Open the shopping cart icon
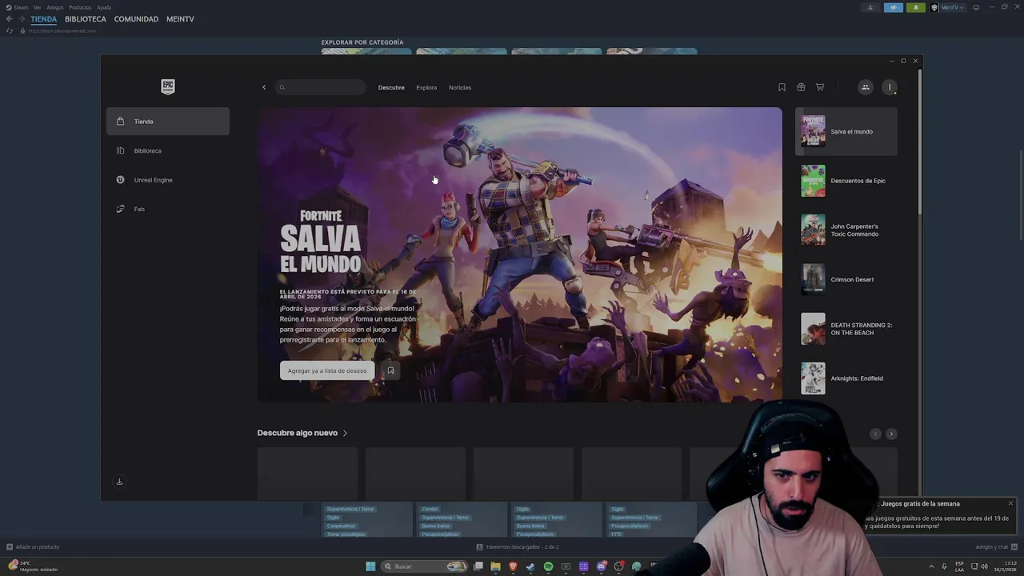Viewport: 1024px width, 576px height. point(820,87)
